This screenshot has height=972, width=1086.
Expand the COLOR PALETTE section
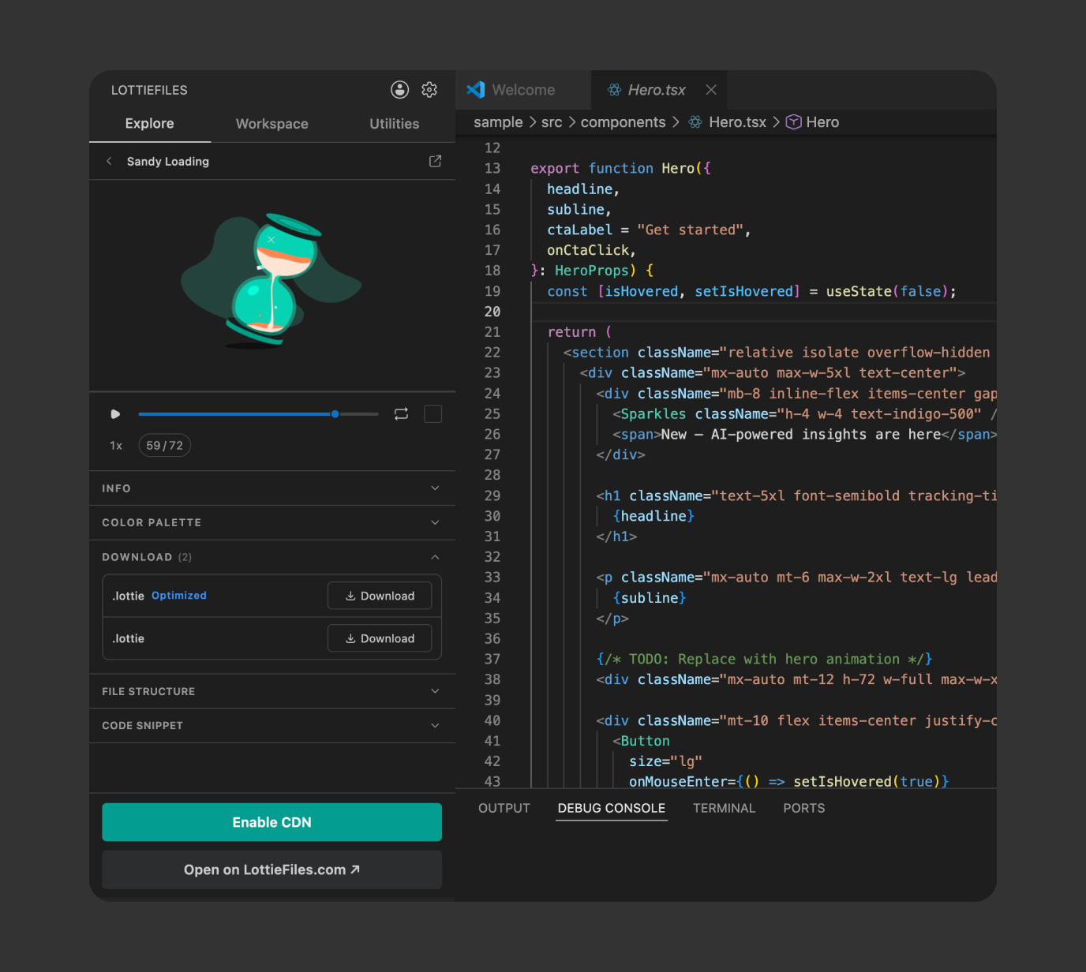pyautogui.click(x=272, y=522)
